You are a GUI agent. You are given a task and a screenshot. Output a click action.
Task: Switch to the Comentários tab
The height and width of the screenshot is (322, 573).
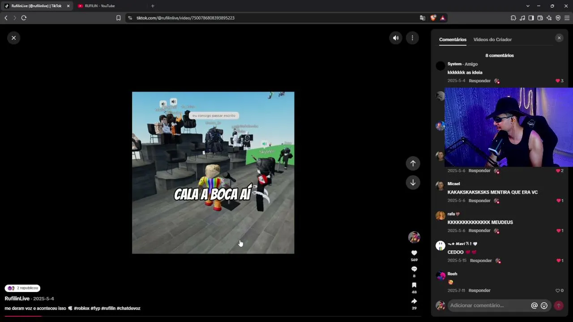click(453, 39)
